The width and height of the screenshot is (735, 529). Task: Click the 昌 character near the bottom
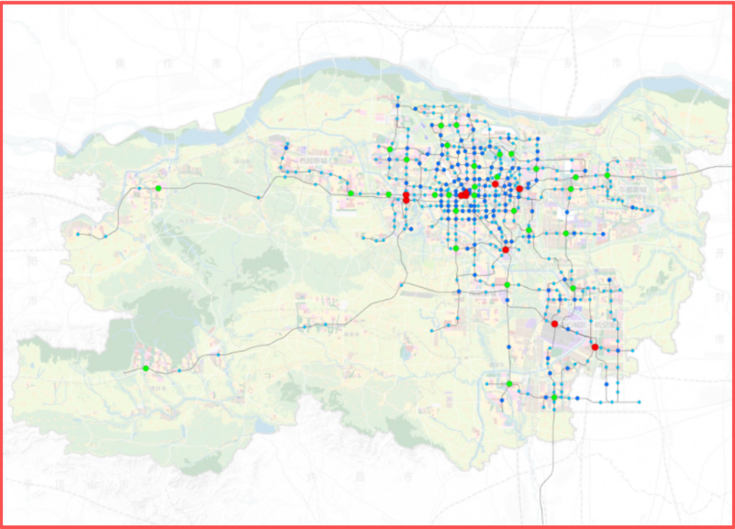point(361,477)
